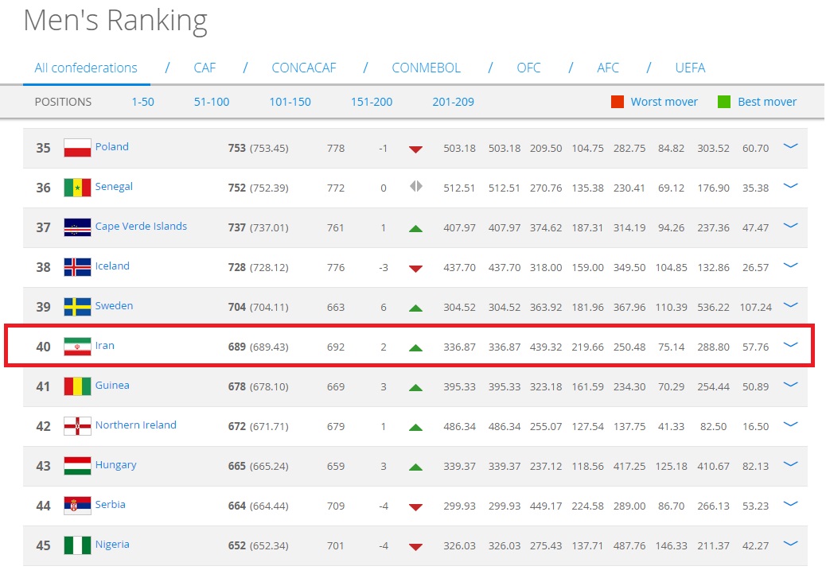Switch to the UEFA confederation tab
The image size is (826, 574).
(690, 68)
